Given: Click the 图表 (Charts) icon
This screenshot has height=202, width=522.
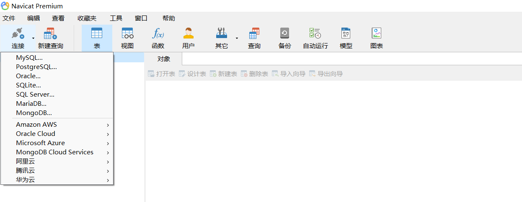Looking at the screenshot, I should [x=376, y=33].
